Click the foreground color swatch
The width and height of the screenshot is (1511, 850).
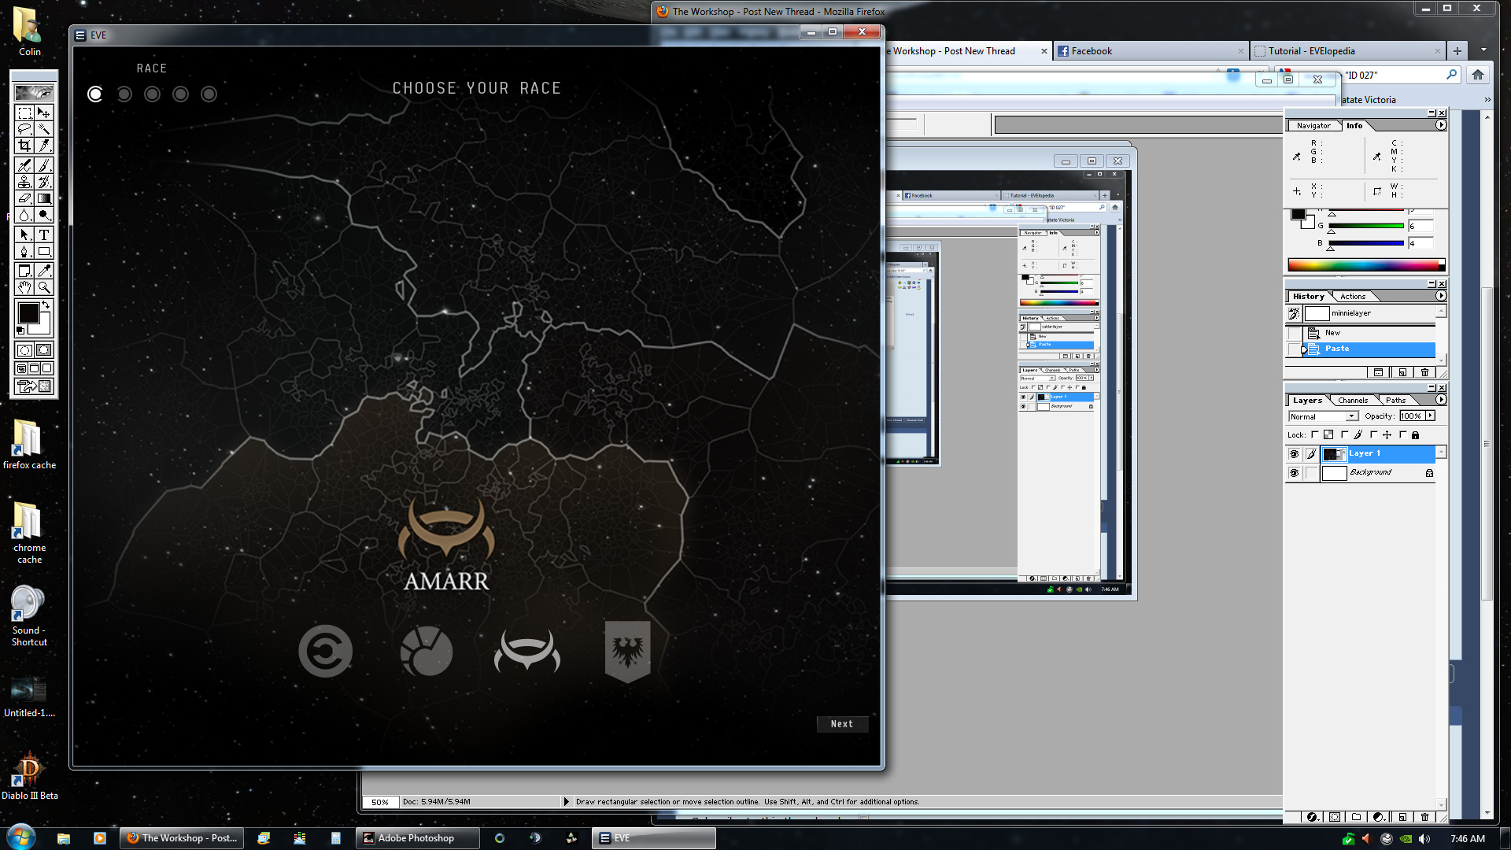click(x=28, y=313)
